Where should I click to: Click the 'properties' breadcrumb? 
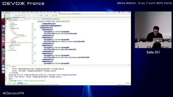click(x=50, y=21)
